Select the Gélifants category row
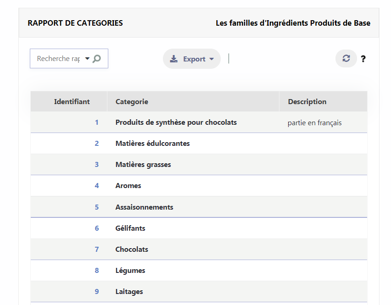This screenshot has height=305, width=391. 199,228
